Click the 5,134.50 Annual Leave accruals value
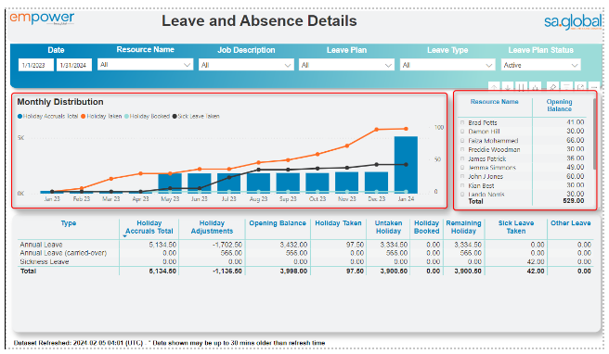The image size is (609, 354). coord(162,245)
